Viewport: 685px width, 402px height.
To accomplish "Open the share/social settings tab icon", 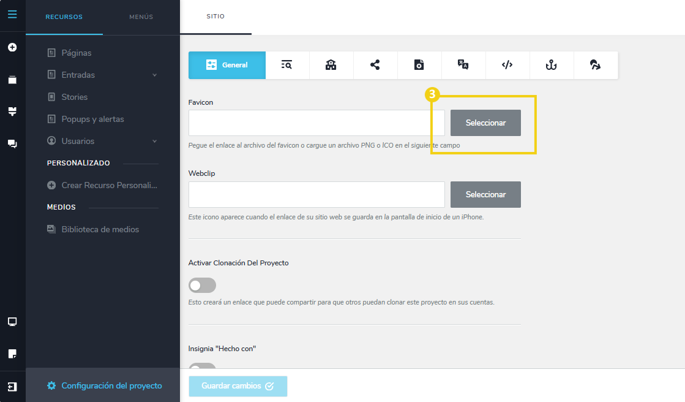I will (x=375, y=65).
